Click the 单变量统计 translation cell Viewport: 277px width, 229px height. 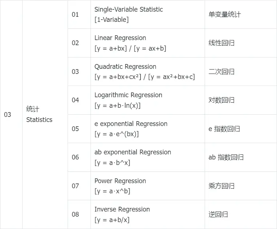[x=241, y=14]
